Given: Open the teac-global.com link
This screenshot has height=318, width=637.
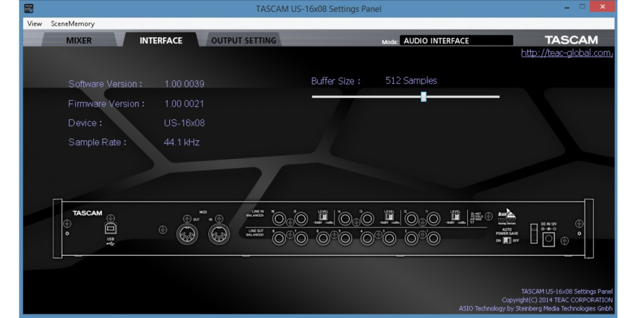Looking at the screenshot, I should click(567, 53).
